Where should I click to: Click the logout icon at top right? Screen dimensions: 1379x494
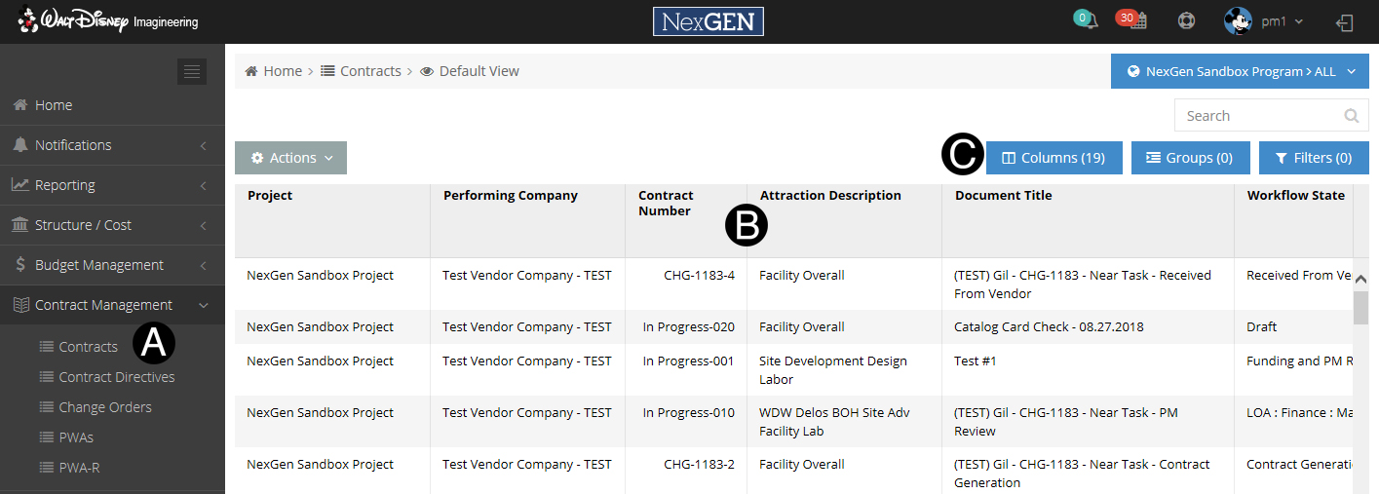(x=1346, y=22)
